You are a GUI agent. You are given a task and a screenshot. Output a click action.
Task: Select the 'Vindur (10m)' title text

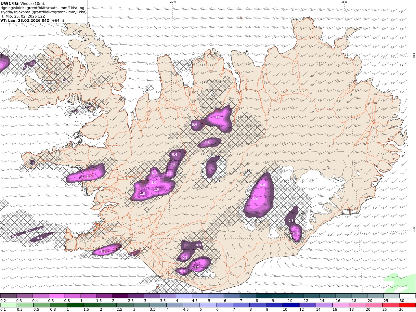[x=32, y=4]
